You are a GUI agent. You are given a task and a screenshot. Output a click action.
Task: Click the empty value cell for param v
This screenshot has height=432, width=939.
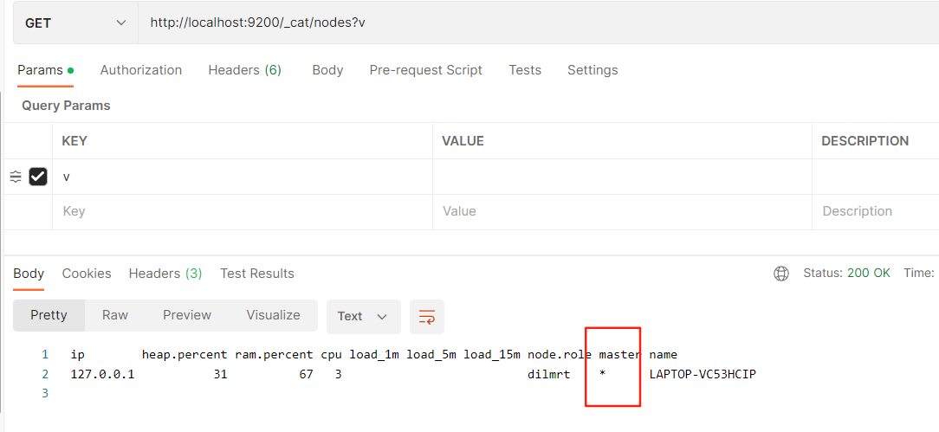[622, 177]
